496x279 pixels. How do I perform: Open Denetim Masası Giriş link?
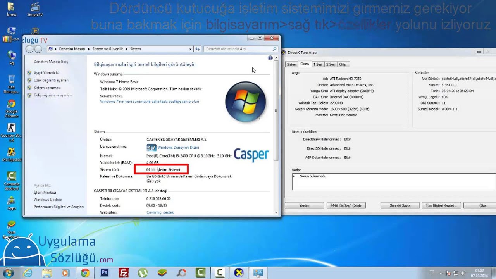51,62
